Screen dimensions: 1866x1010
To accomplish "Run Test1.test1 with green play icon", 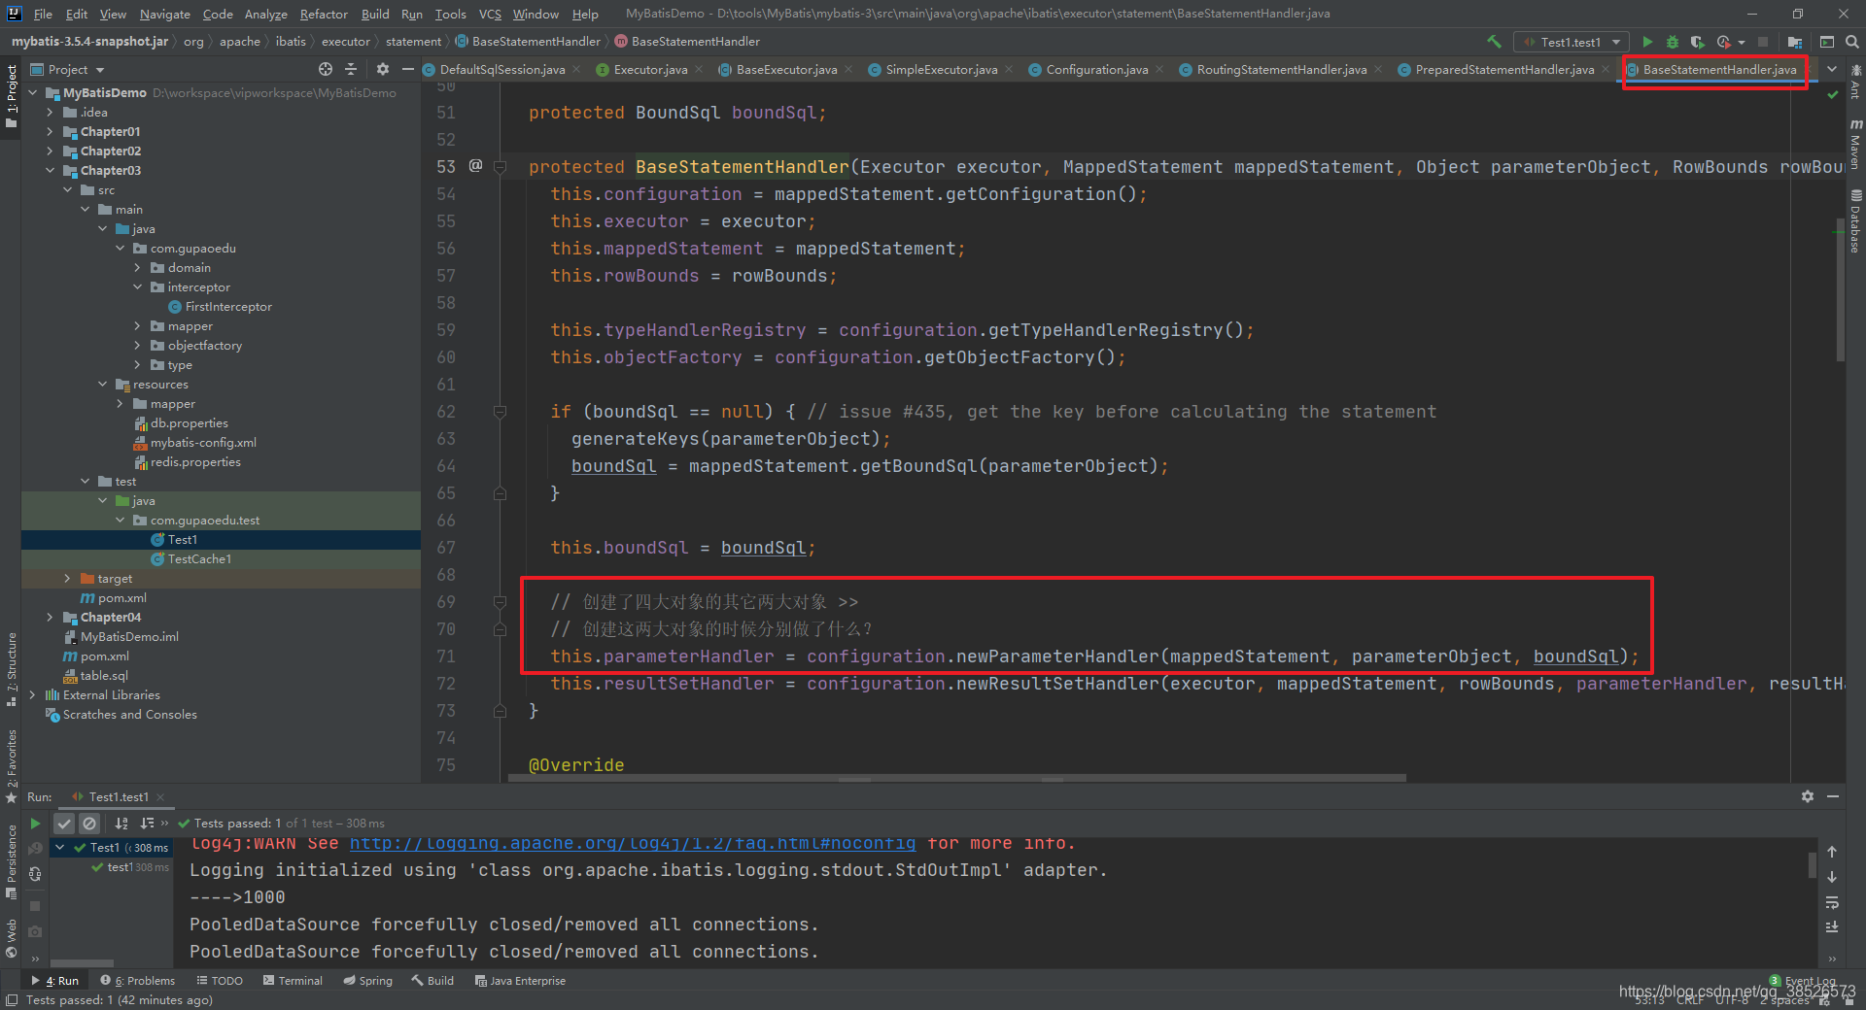I will [1647, 42].
